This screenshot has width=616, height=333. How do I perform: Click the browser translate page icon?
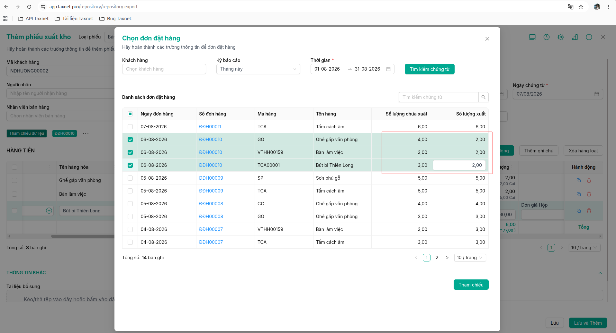571,7
